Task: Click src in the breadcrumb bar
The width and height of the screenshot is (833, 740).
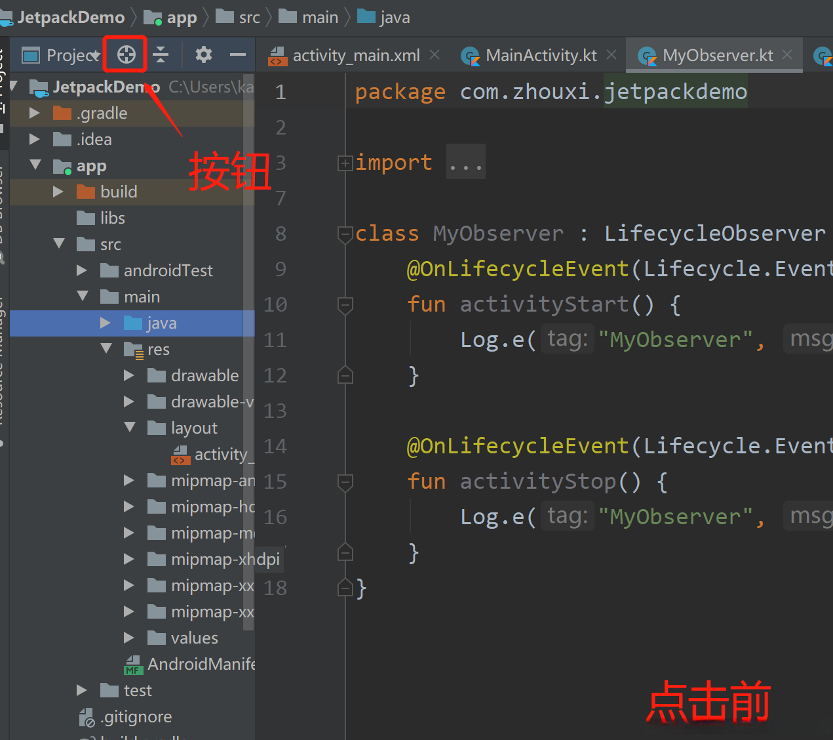Action: [x=238, y=18]
